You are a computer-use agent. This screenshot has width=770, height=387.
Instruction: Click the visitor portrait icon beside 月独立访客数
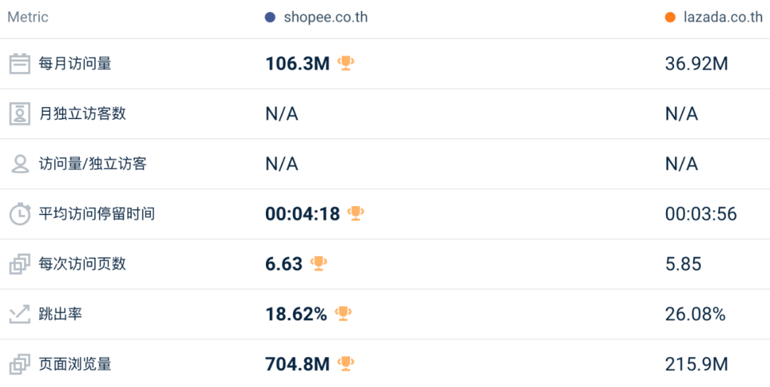[x=19, y=114]
